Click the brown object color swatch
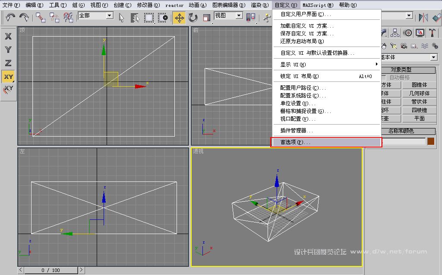The width and height of the screenshot is (442, 275). [431, 141]
